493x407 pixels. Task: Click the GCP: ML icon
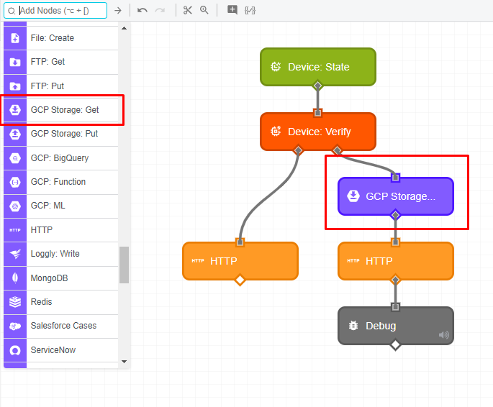[x=15, y=206]
